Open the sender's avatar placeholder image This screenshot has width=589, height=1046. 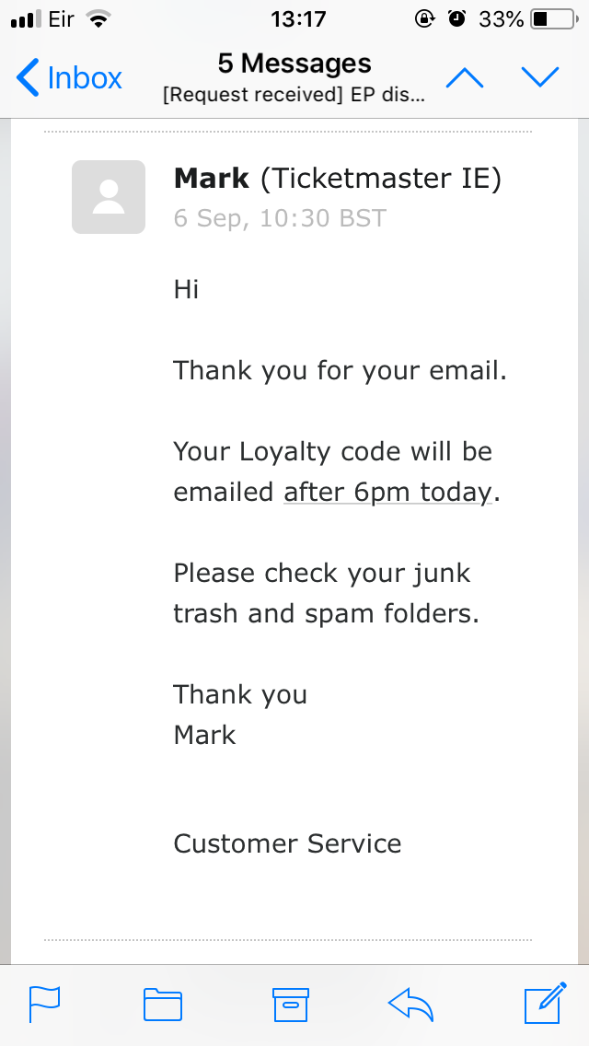[108, 196]
